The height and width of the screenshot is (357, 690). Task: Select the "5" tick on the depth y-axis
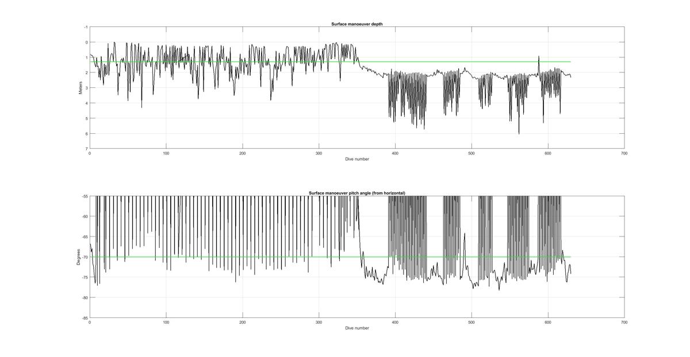[86, 119]
